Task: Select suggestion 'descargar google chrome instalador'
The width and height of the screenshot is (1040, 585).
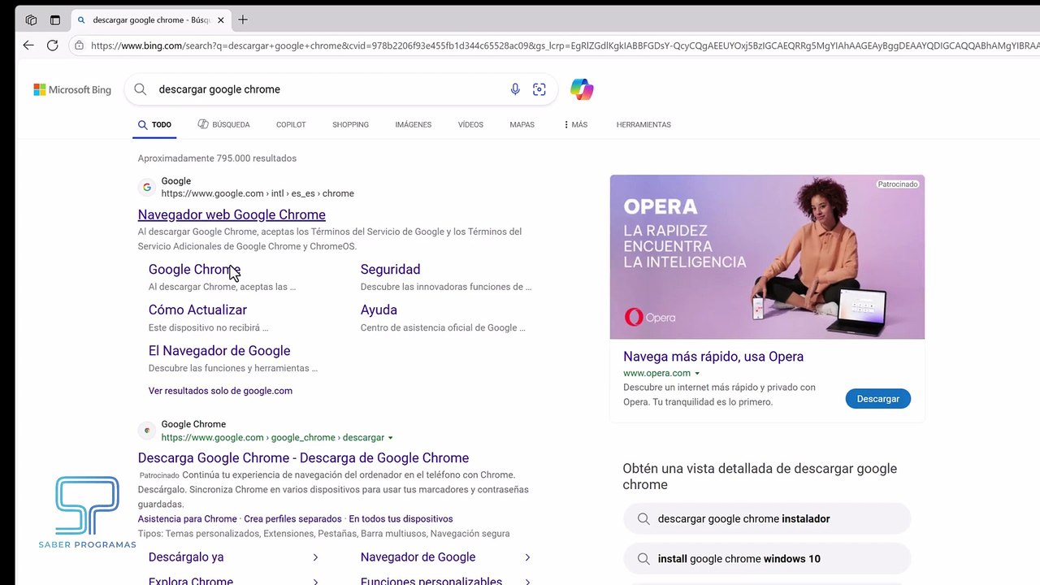Action: point(767,518)
